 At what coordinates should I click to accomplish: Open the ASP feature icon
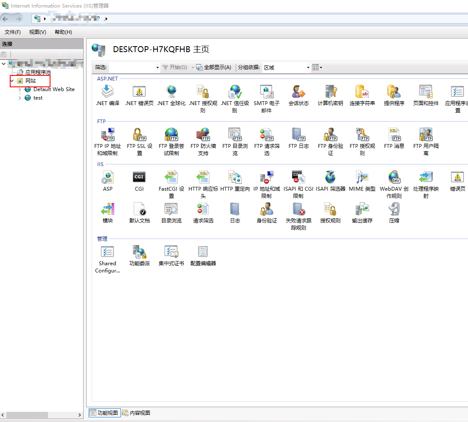pyautogui.click(x=107, y=181)
